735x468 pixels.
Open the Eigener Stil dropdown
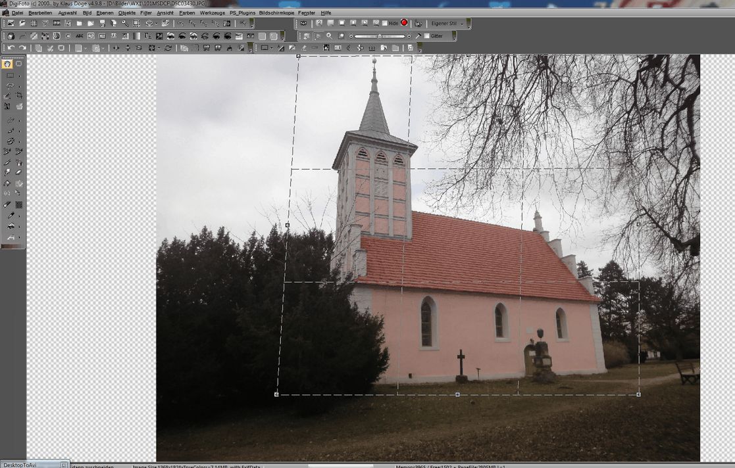tap(461, 24)
